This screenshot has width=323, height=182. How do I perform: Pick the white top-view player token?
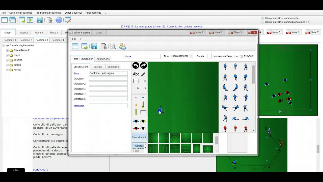click(143, 128)
